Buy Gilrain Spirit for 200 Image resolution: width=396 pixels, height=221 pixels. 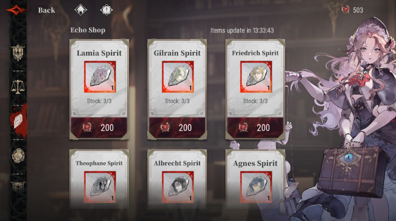coord(177,127)
